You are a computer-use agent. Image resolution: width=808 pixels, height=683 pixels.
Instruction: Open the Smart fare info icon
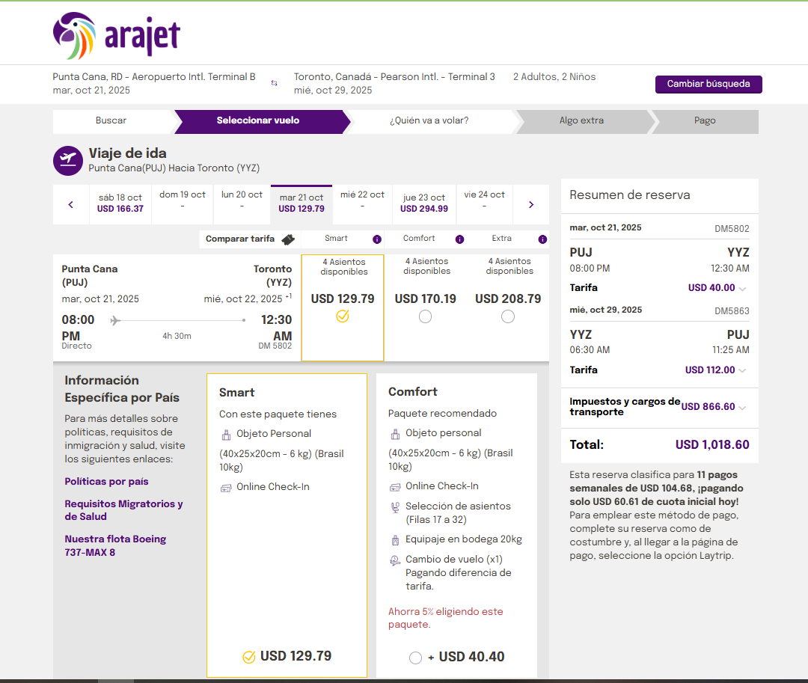tap(378, 238)
